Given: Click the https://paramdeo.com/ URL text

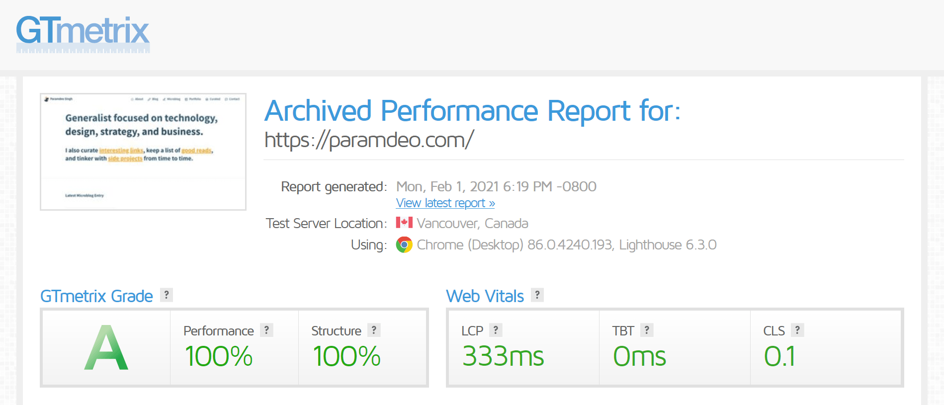Looking at the screenshot, I should (369, 140).
